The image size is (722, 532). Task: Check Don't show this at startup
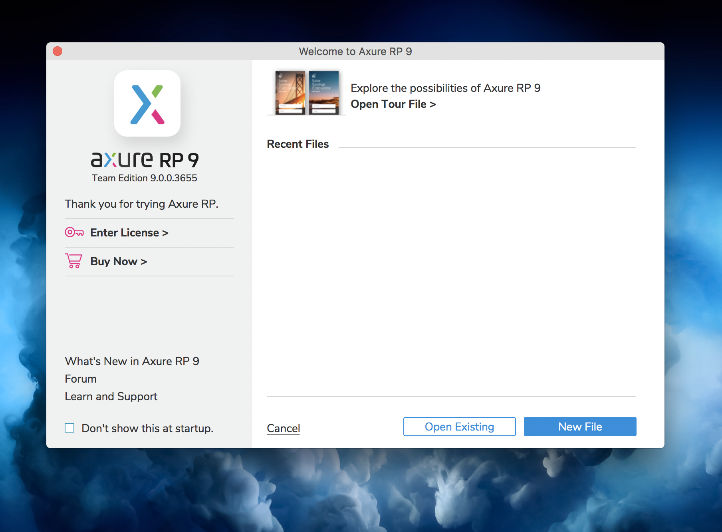click(69, 428)
